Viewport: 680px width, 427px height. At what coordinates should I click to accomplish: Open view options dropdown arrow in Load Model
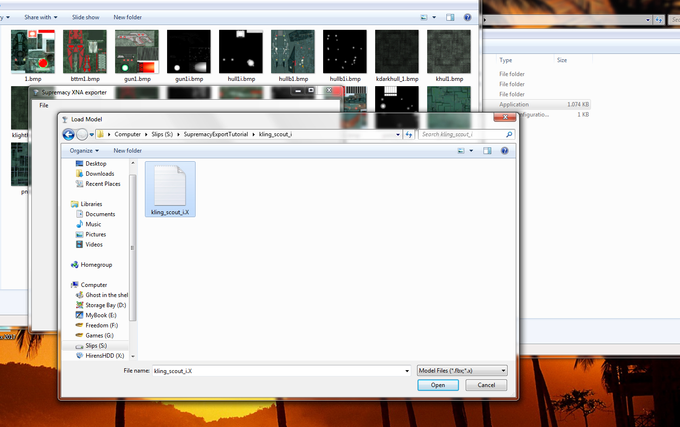(471, 151)
